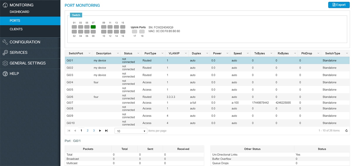
Task: Go to the next page arrow
Action: click(x=100, y=131)
